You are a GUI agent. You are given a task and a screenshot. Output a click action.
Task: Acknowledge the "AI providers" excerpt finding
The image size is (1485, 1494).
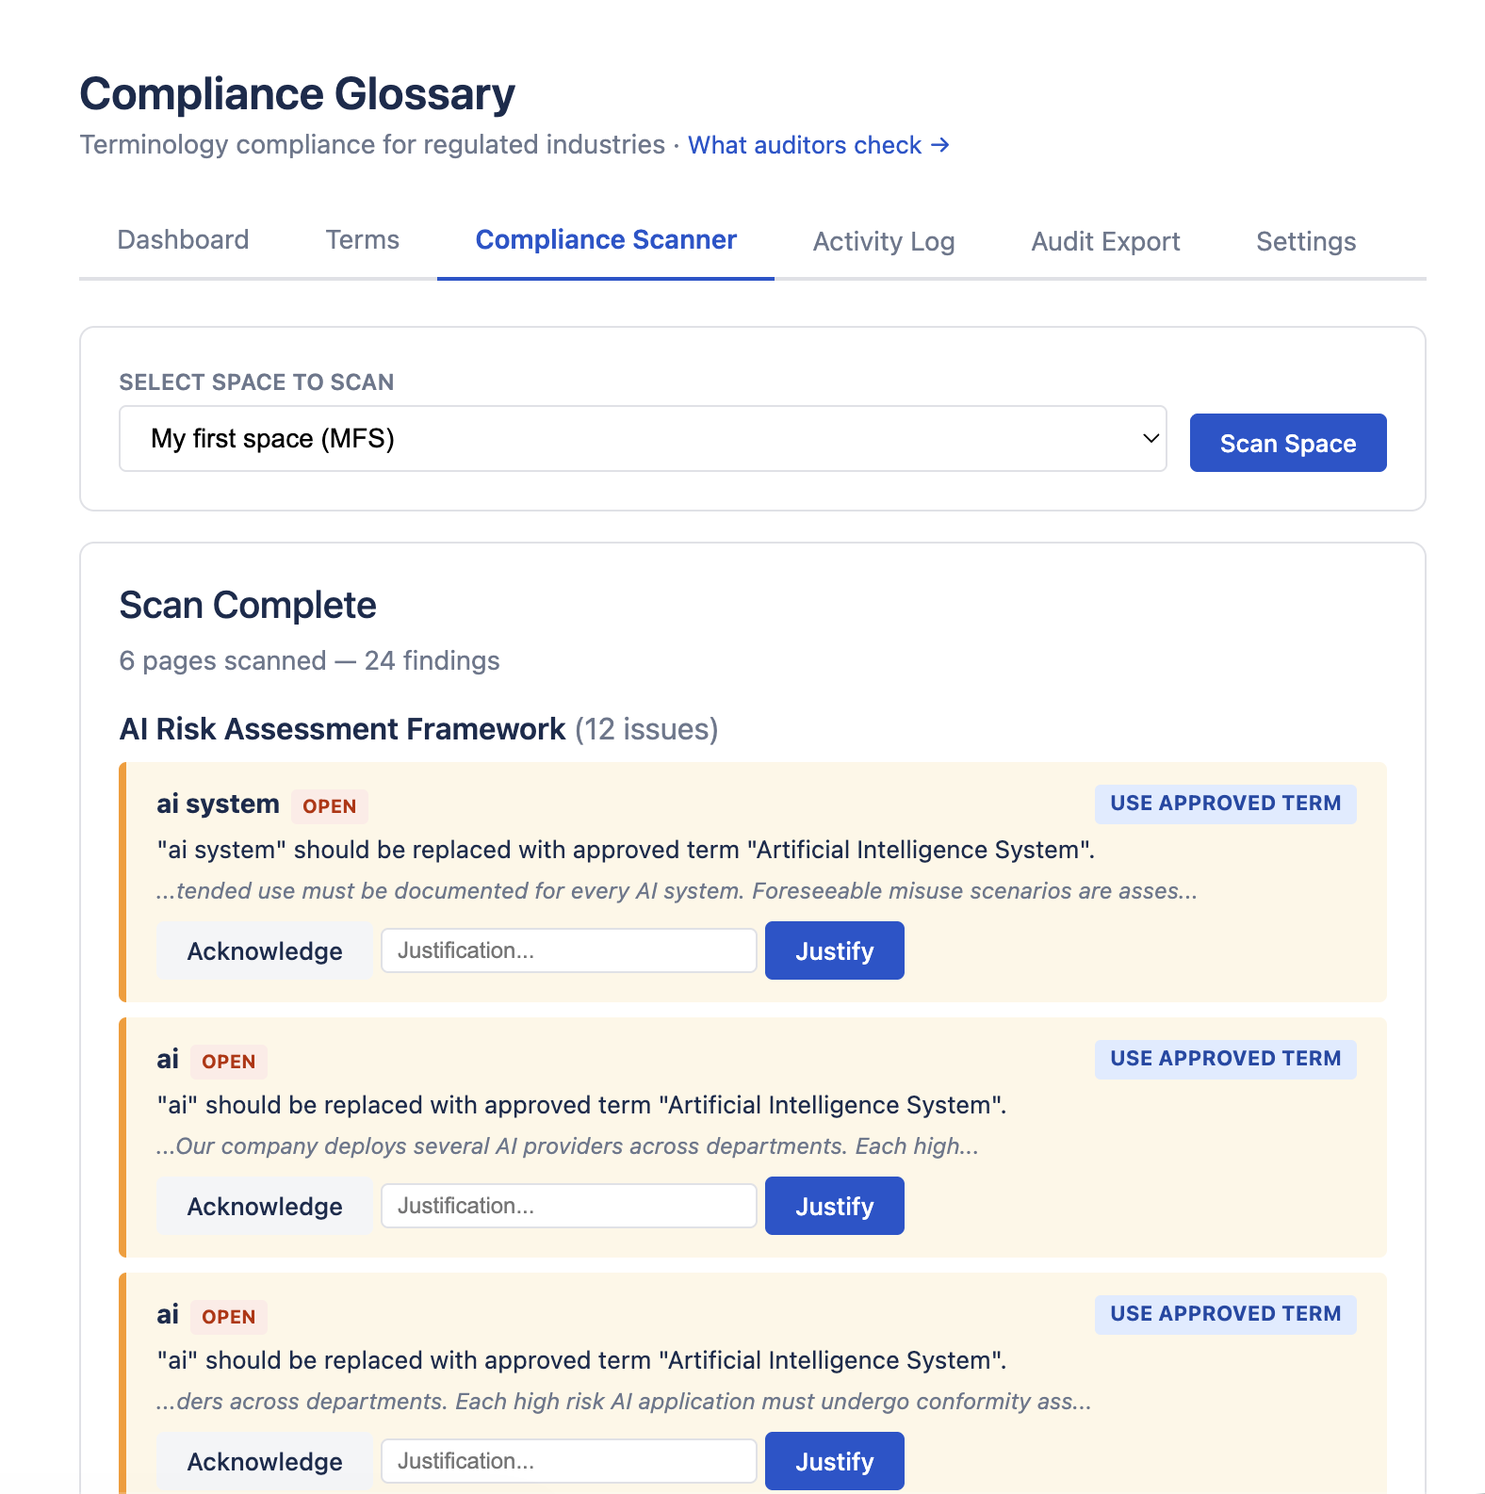[x=265, y=1207]
